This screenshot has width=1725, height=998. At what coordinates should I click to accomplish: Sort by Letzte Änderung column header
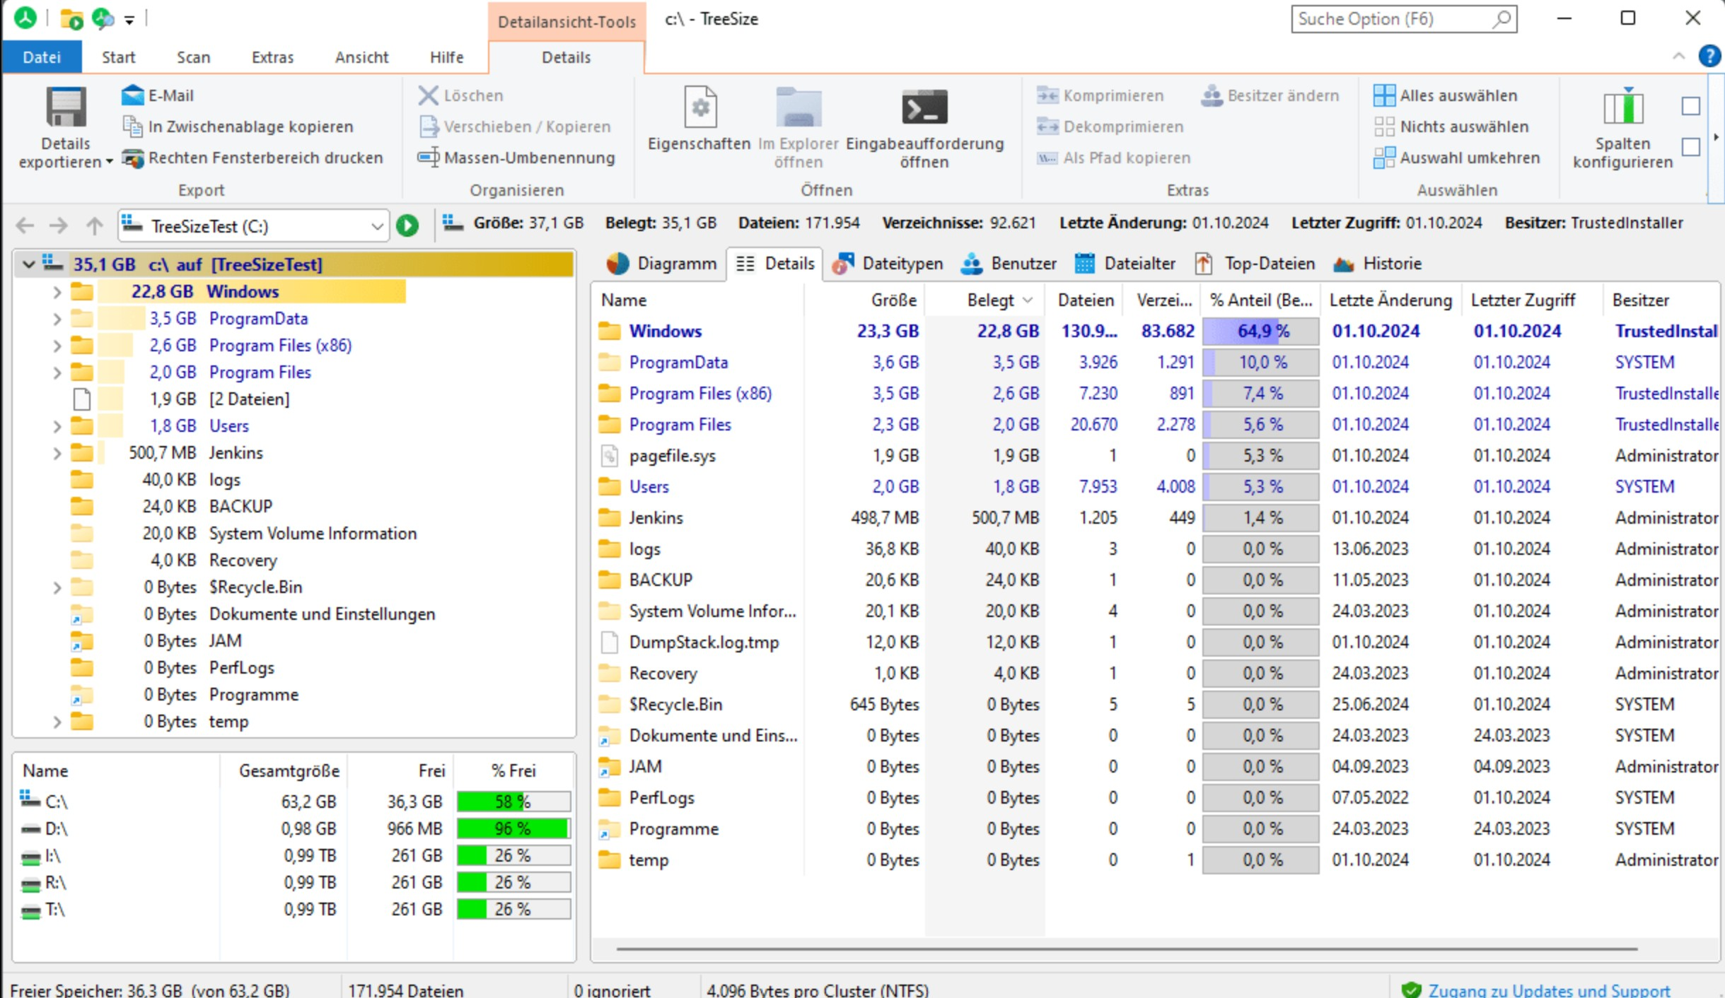pyautogui.click(x=1390, y=300)
